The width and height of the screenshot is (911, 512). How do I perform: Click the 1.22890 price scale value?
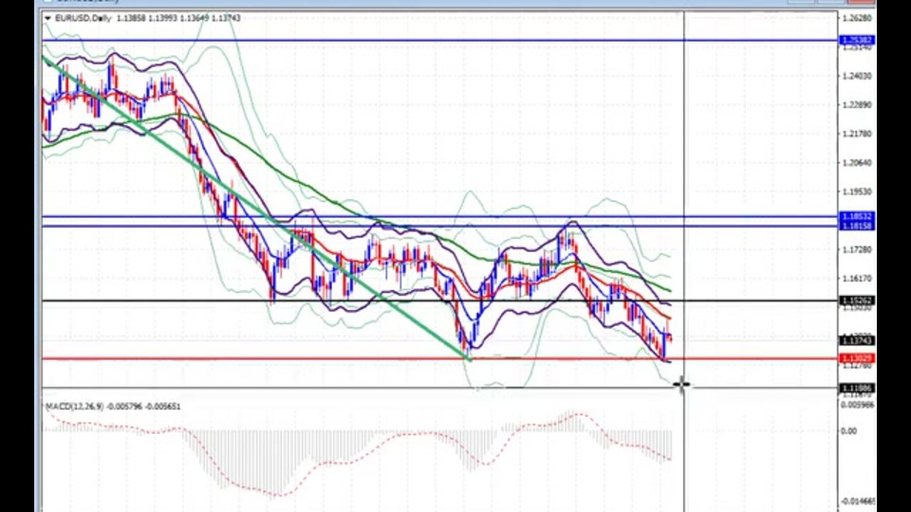(857, 105)
